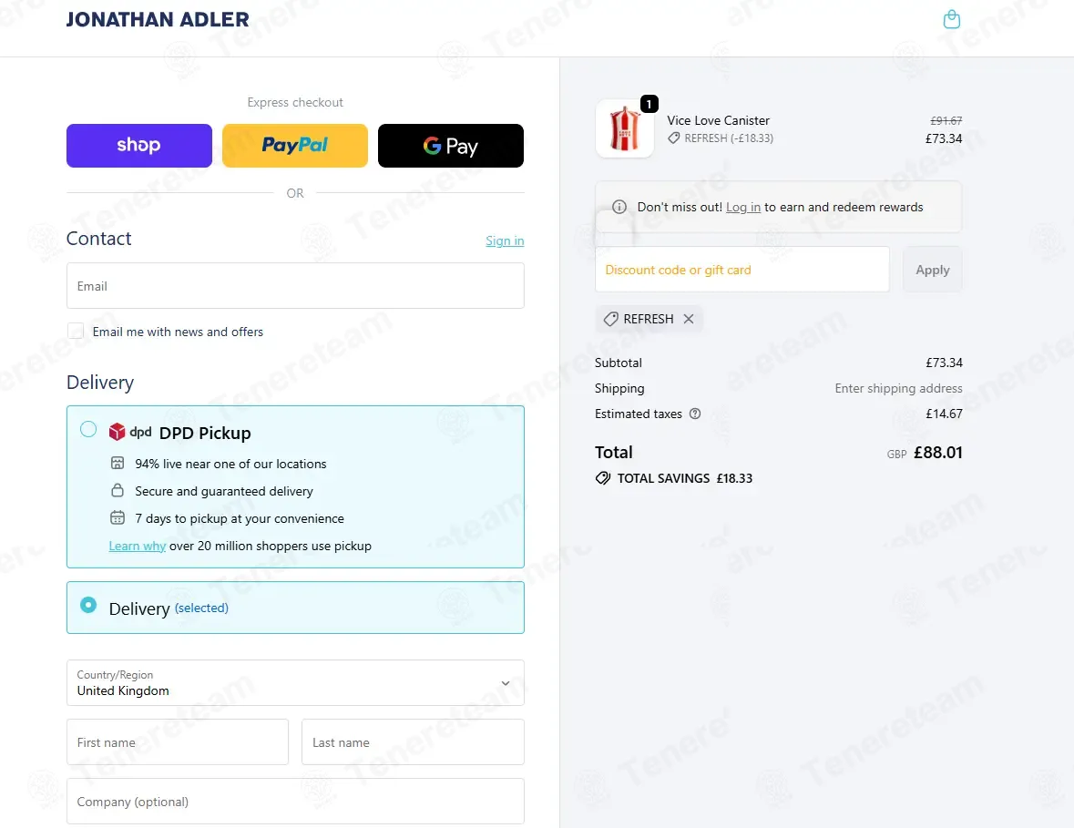Pay with Shop express checkout

point(139,145)
